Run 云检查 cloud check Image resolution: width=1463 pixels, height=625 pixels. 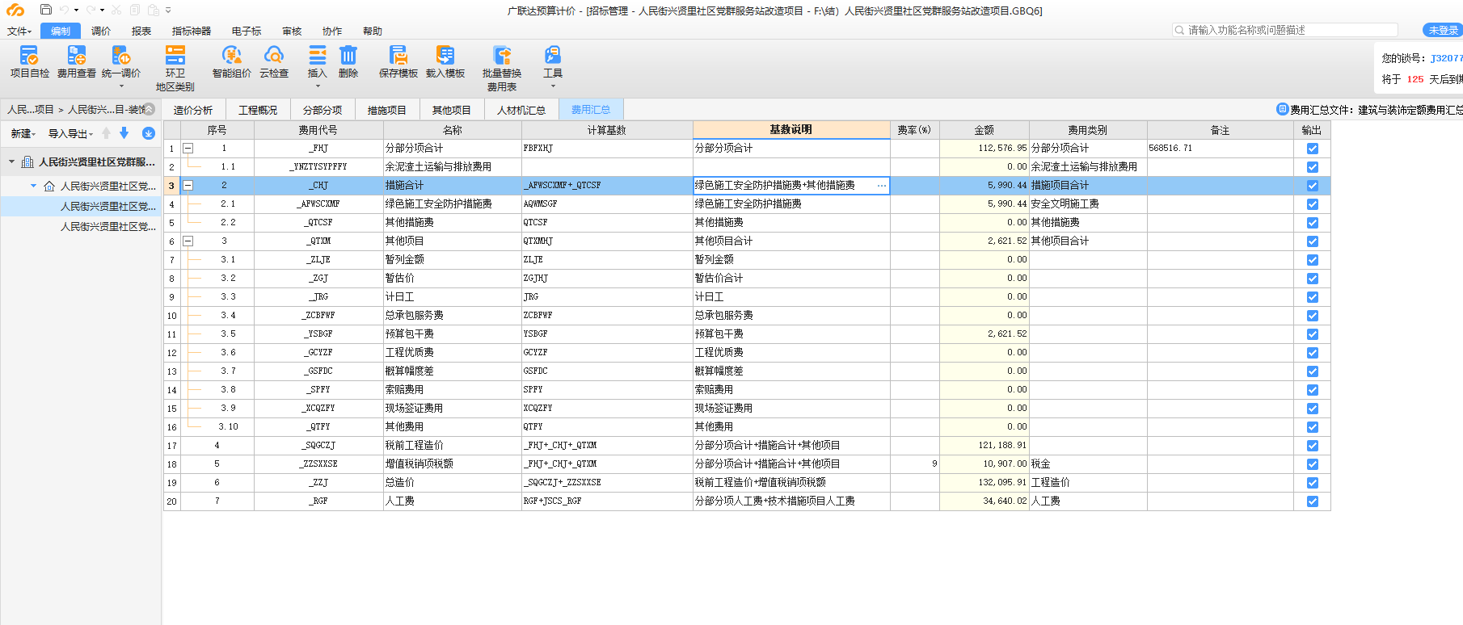pyautogui.click(x=274, y=61)
